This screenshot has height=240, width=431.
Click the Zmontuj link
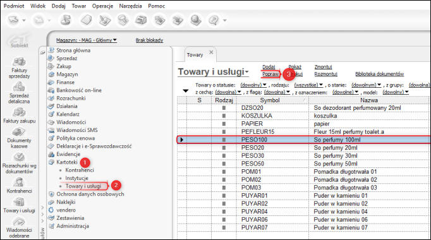323,67
